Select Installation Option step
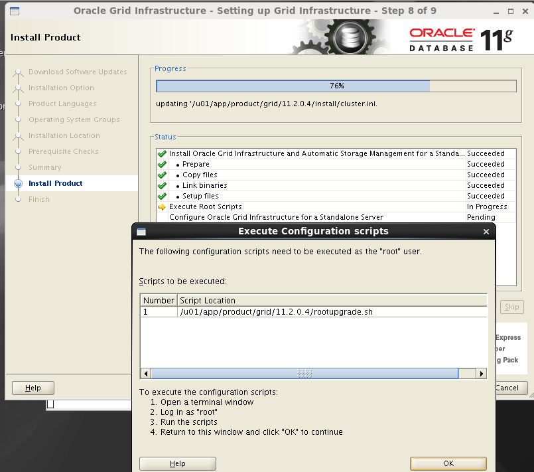Screen dimensions: 534x472 [61, 88]
